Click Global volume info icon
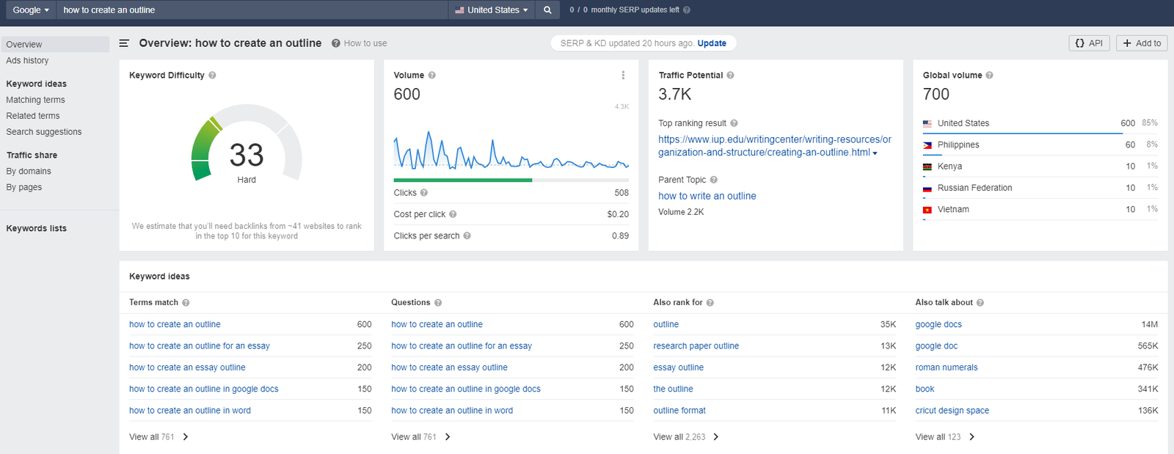The image size is (1174, 454). pos(989,75)
